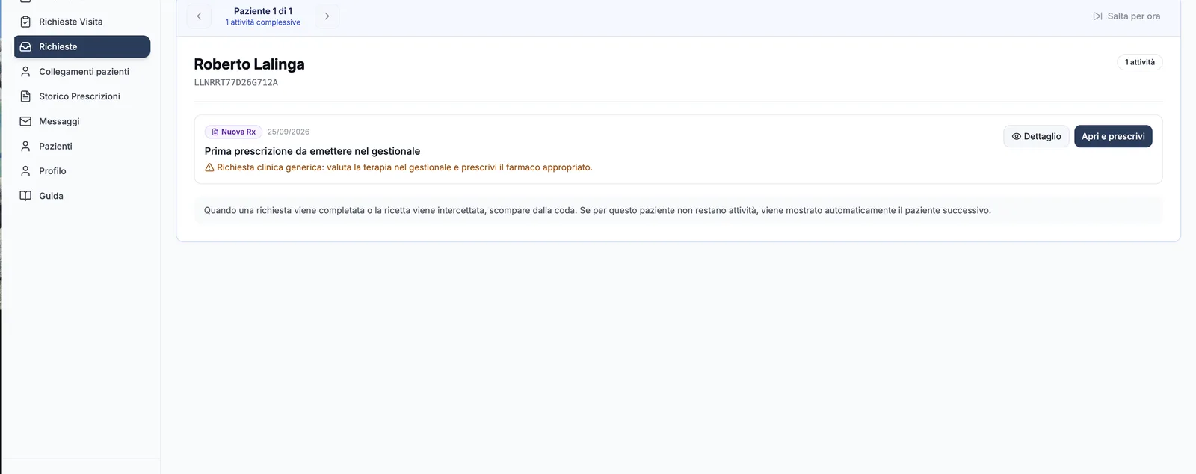
Task: Click the Collegamenti pazienti person icon
Action: click(25, 72)
